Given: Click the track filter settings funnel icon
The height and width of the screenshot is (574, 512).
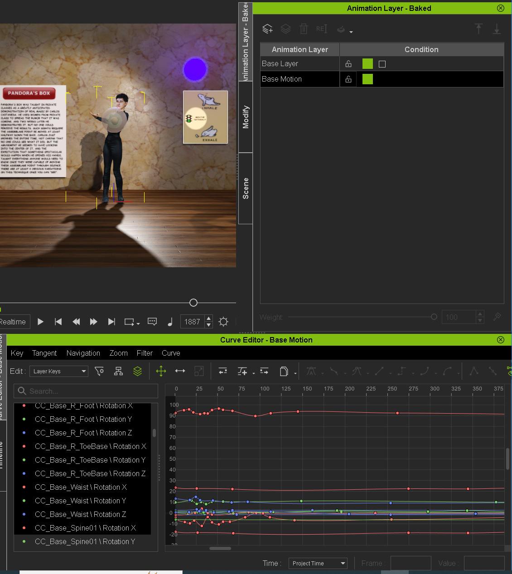Looking at the screenshot, I should 99,371.
